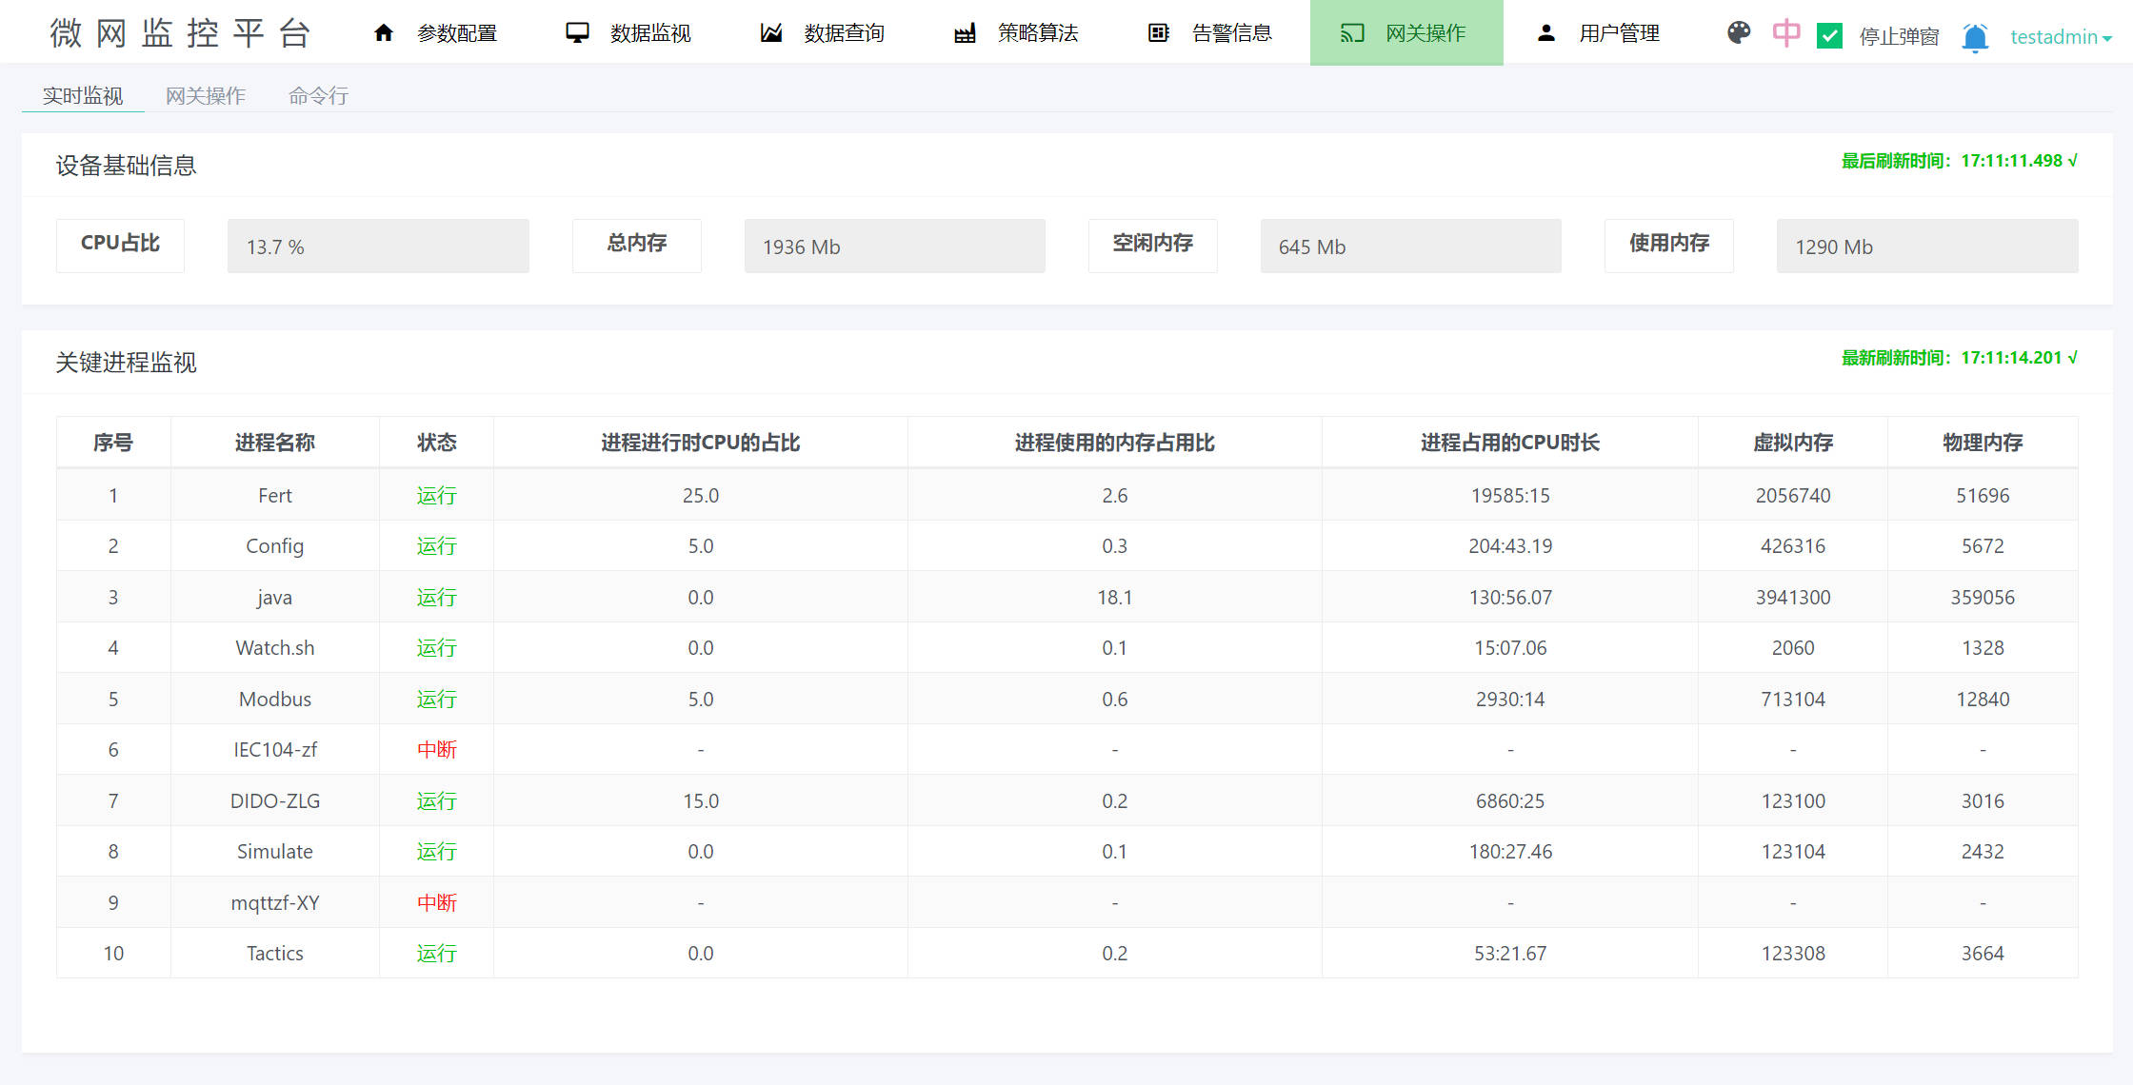The height and width of the screenshot is (1085, 2133).
Task: Open the testadmin user dropdown
Action: (2061, 37)
